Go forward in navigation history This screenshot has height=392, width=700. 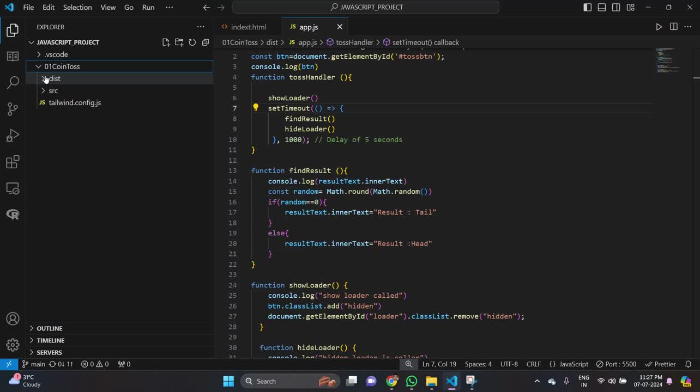pyautogui.click(x=221, y=8)
